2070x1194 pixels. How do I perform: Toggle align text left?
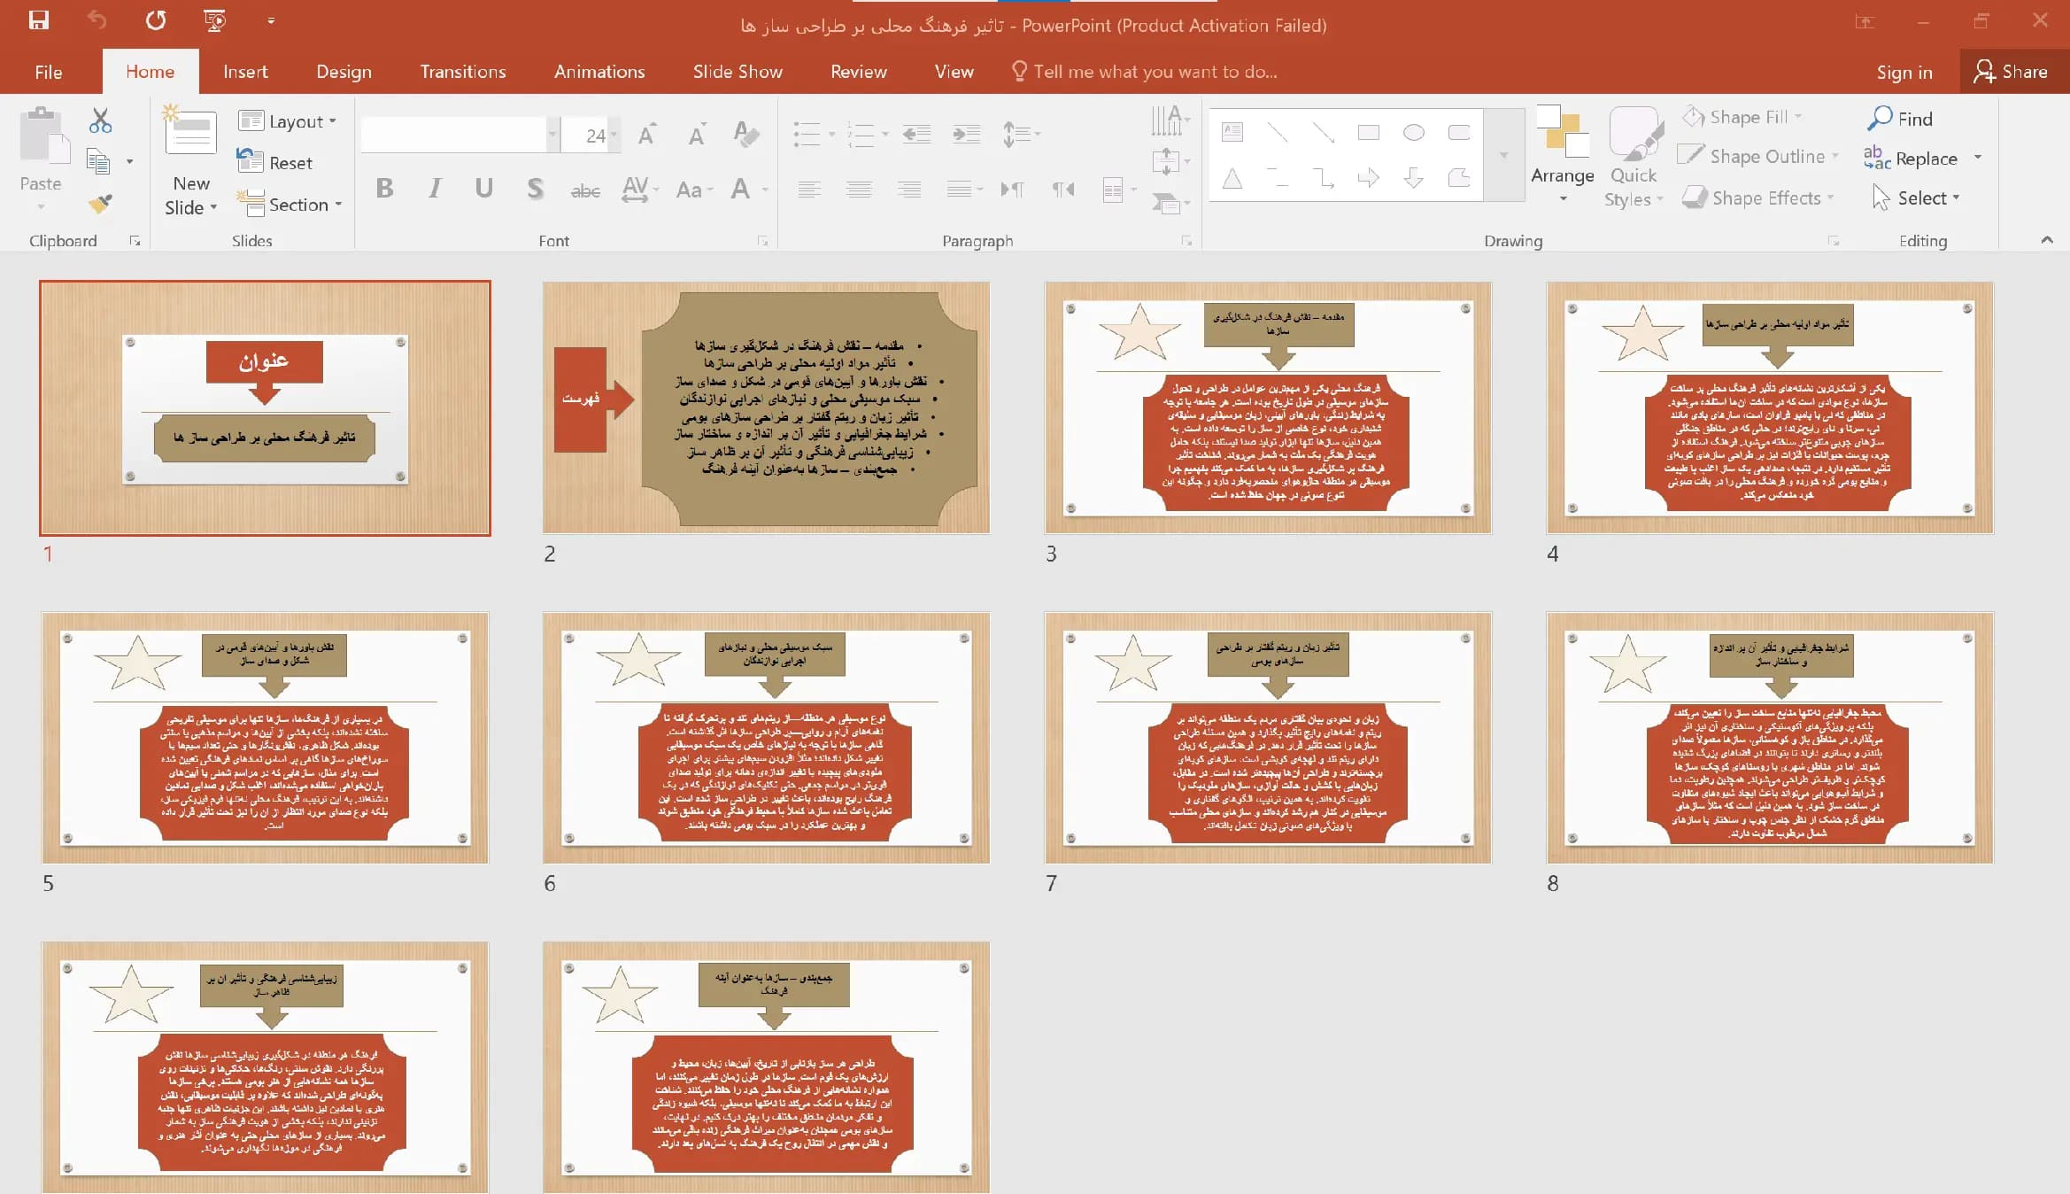point(809,190)
